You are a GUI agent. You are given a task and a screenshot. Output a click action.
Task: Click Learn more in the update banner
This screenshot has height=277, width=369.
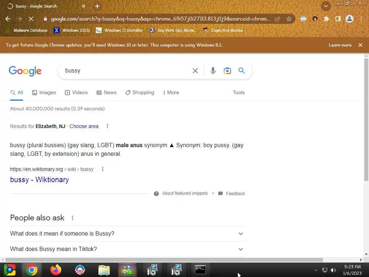coord(340,45)
